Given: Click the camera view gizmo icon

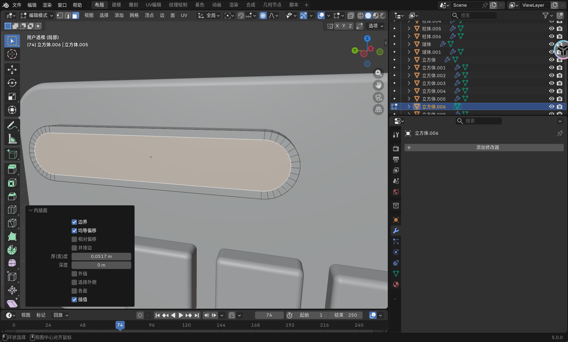Looking at the screenshot, I should [378, 97].
